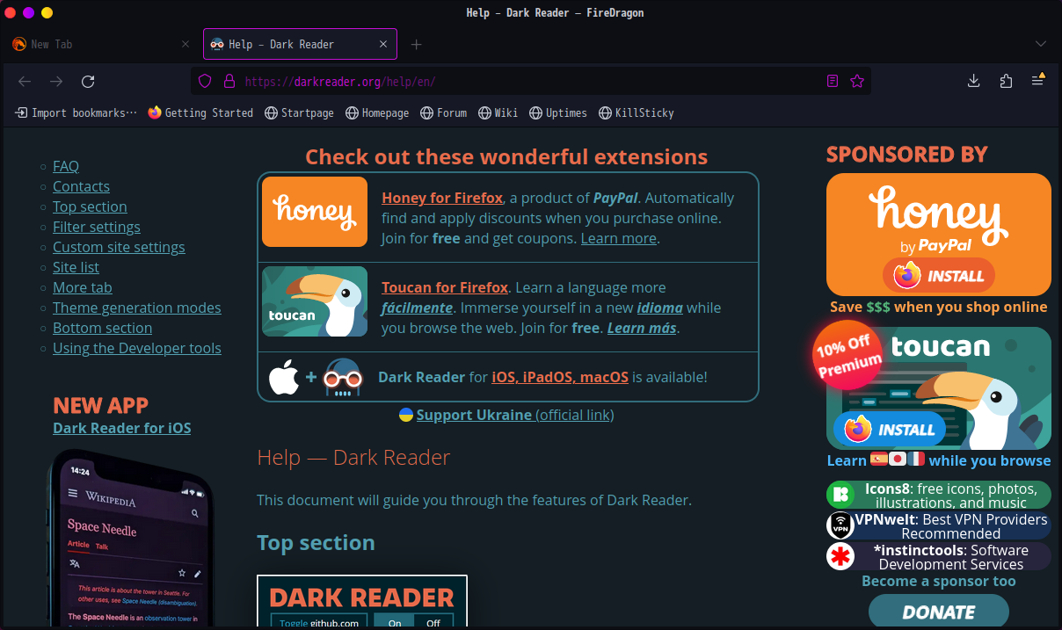Go forward to next page
The image size is (1062, 630).
[56, 82]
